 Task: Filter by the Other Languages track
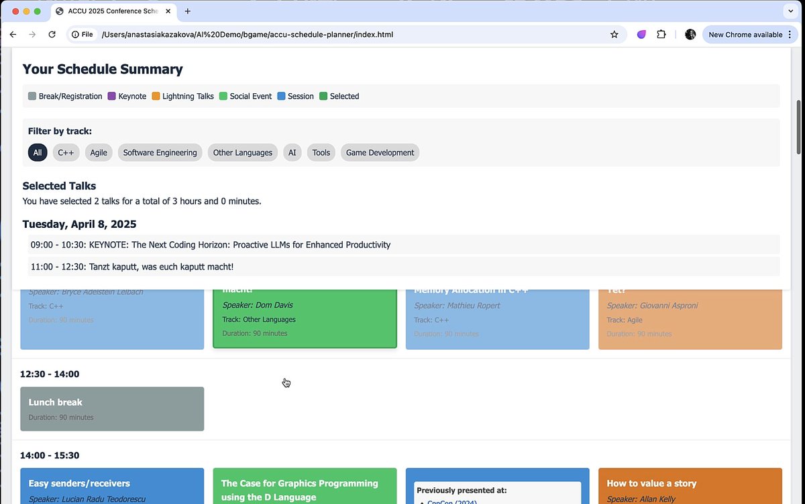[243, 153]
